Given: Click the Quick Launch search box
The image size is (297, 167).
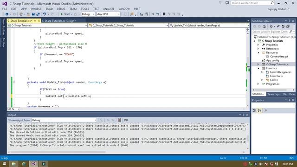Looking at the screenshot, I should tap(252, 3).
